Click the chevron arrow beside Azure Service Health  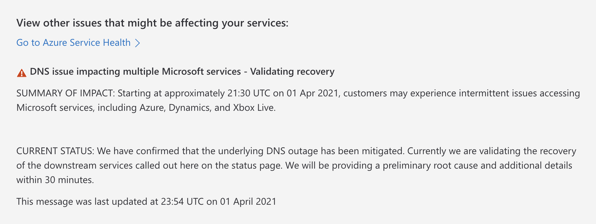click(x=137, y=43)
